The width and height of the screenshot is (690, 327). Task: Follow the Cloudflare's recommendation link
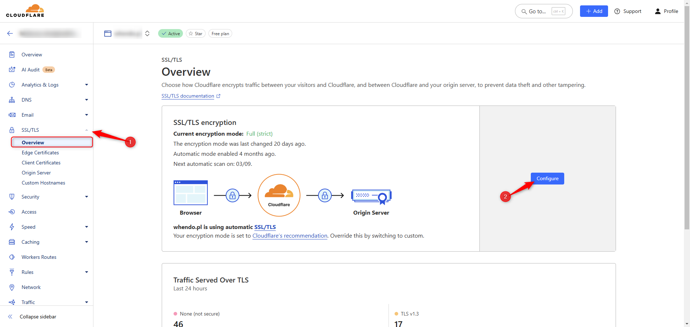290,236
